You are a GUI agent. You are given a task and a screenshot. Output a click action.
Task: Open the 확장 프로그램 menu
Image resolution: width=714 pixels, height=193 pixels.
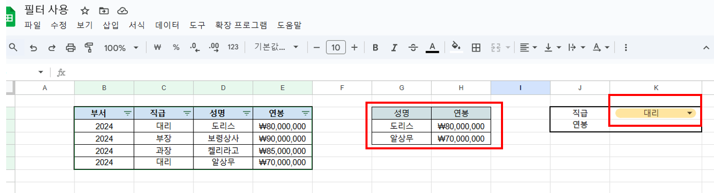[x=241, y=25]
